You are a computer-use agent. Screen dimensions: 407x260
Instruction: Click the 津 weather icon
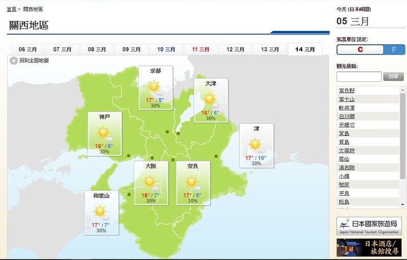click(x=255, y=145)
